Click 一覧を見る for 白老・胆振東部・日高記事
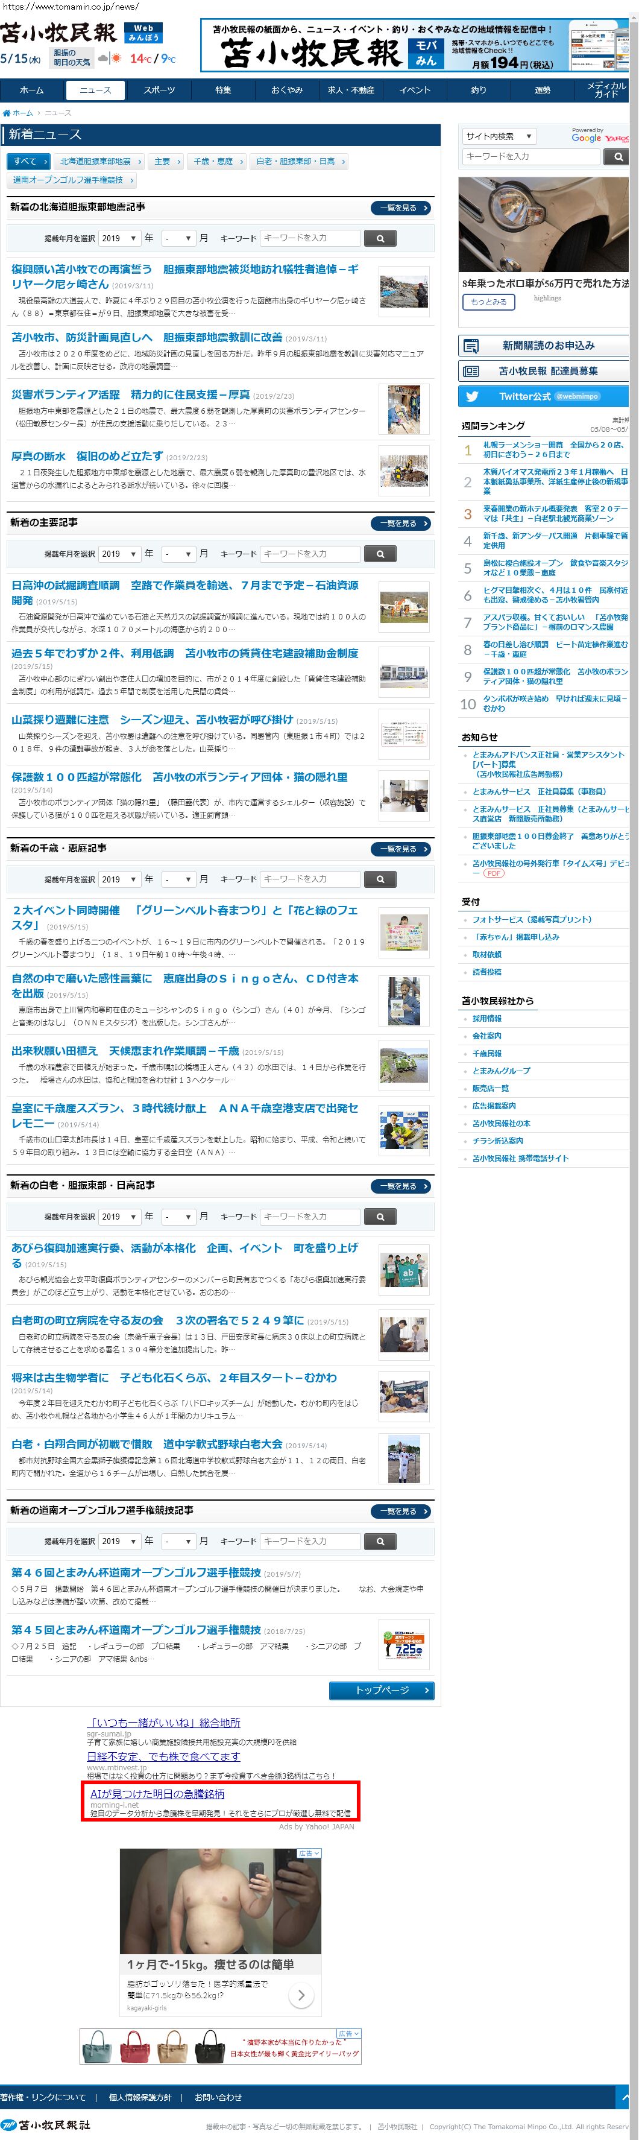Viewport: 639px width, 2140px height. click(x=401, y=1186)
